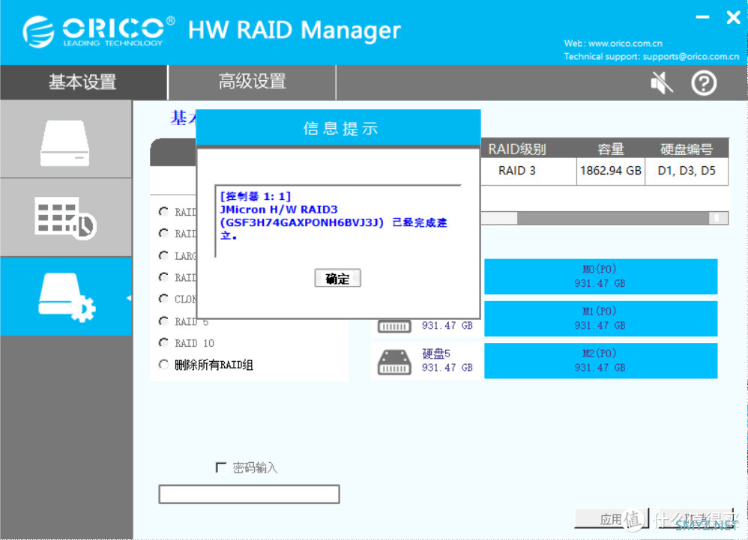Close the HW RAID Manager window
The width and height of the screenshot is (748, 540).
coord(733,18)
